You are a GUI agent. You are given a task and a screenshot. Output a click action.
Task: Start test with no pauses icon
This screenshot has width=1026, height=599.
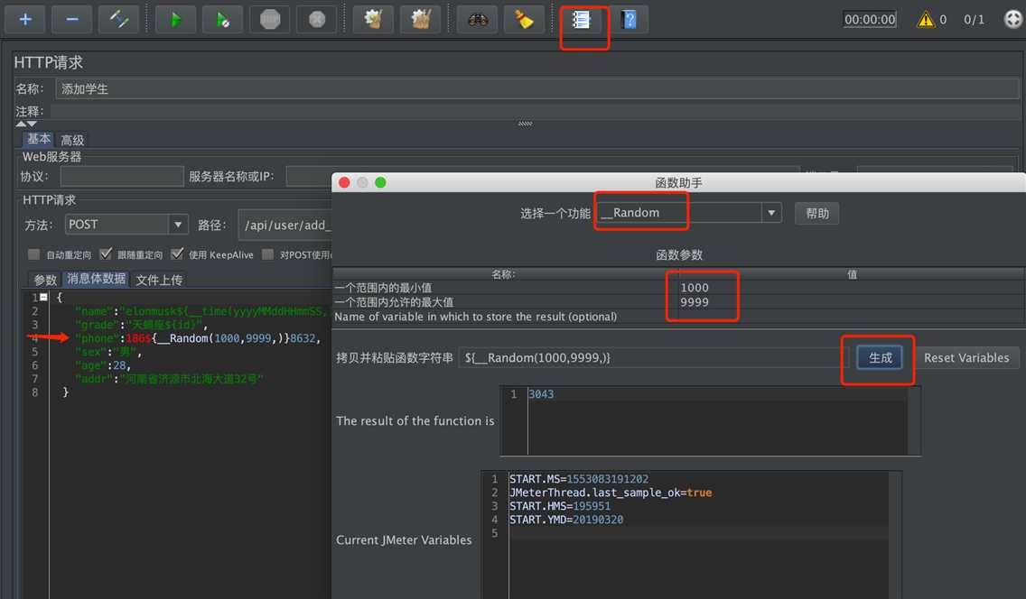[x=222, y=20]
